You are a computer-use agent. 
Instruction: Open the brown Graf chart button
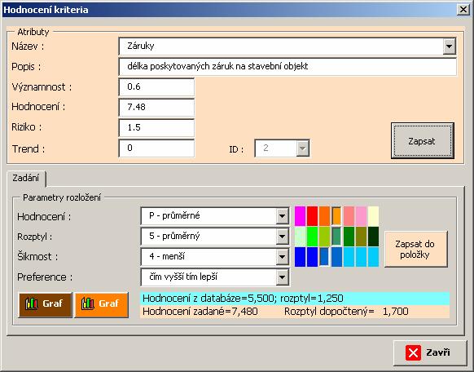coord(45,305)
